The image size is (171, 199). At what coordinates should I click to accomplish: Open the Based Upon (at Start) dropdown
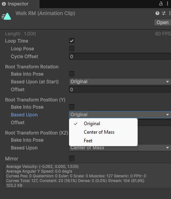pyautogui.click(x=120, y=82)
